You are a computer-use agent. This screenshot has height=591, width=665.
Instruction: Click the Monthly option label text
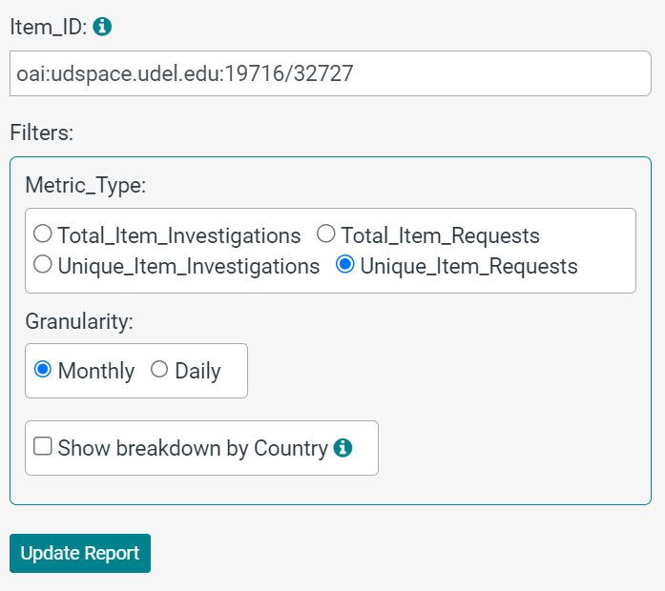click(x=96, y=371)
